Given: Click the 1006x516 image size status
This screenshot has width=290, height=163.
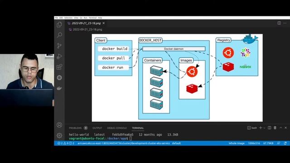Looking at the screenshot, I should [254, 143].
